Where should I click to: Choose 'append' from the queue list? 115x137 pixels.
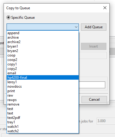point(43,33)
